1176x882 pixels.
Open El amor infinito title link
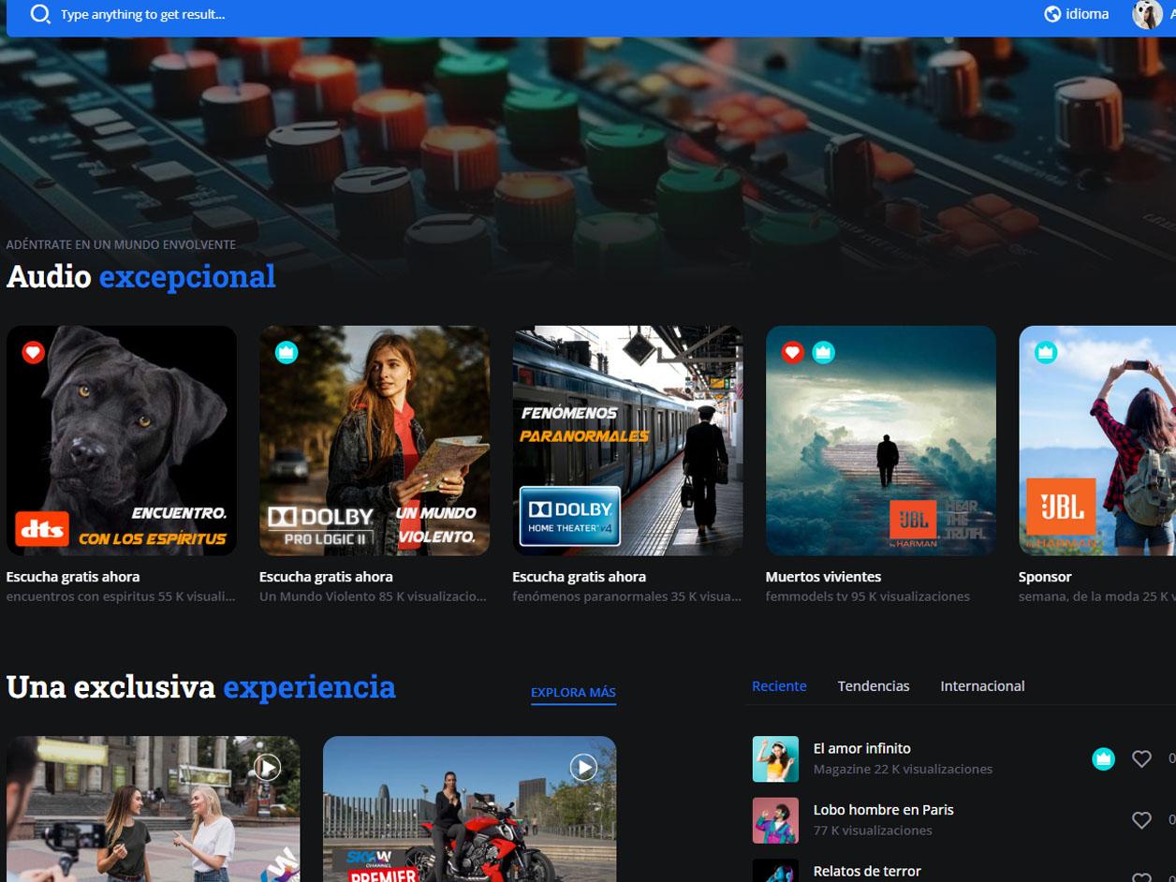click(x=861, y=748)
